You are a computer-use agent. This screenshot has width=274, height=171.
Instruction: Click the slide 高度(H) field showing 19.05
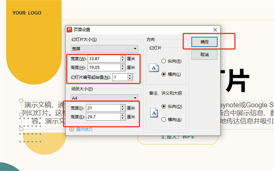104,67
